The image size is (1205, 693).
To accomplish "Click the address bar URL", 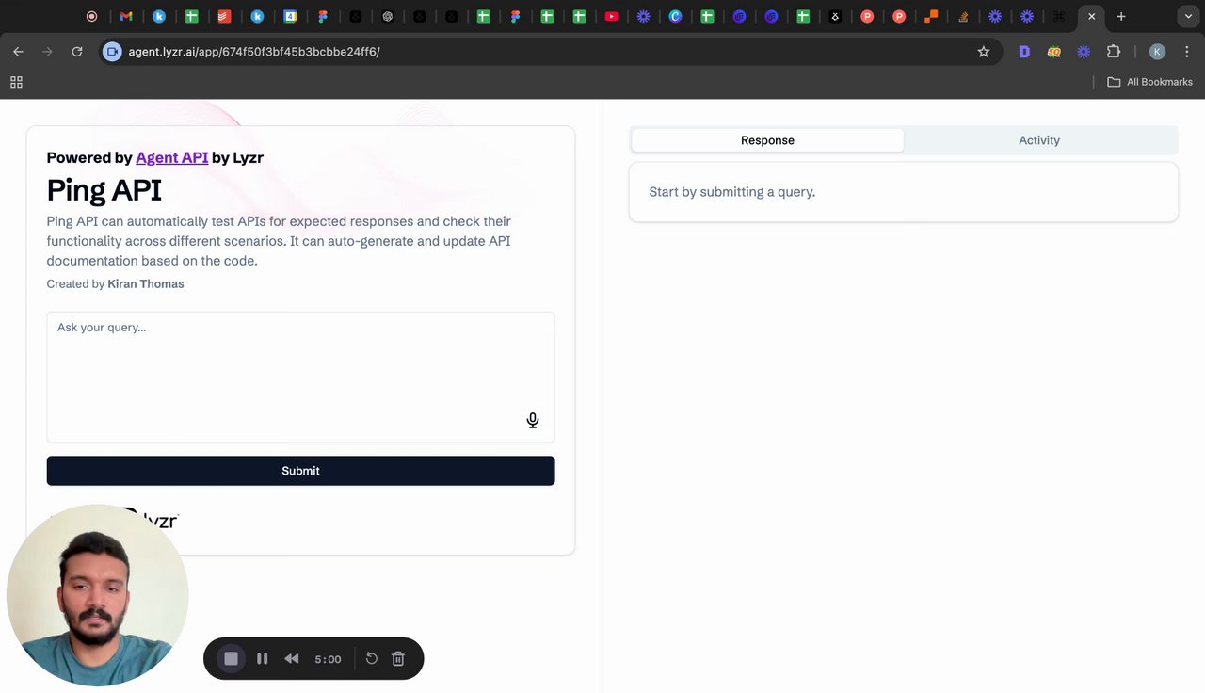I will (x=254, y=52).
